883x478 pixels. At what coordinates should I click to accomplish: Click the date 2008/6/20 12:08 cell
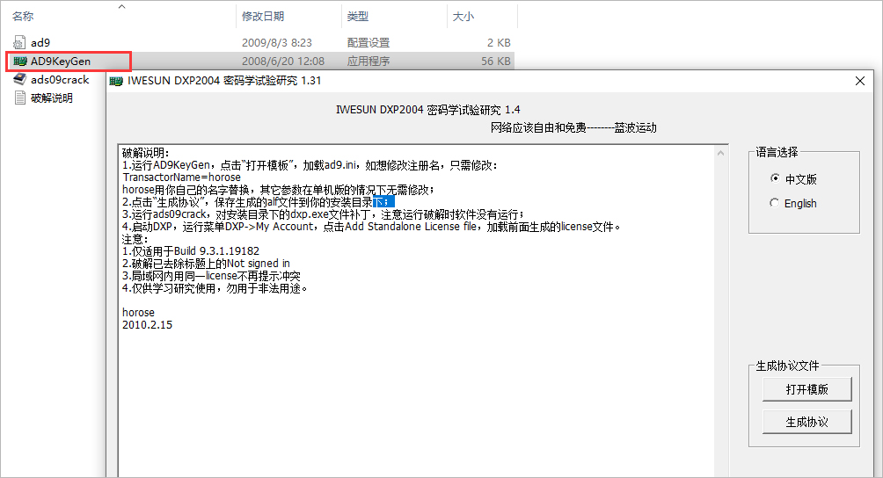coord(283,62)
